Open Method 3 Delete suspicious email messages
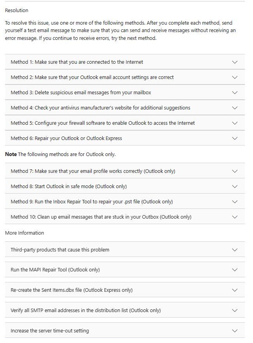The width and height of the screenshot is (253, 343). (x=125, y=93)
